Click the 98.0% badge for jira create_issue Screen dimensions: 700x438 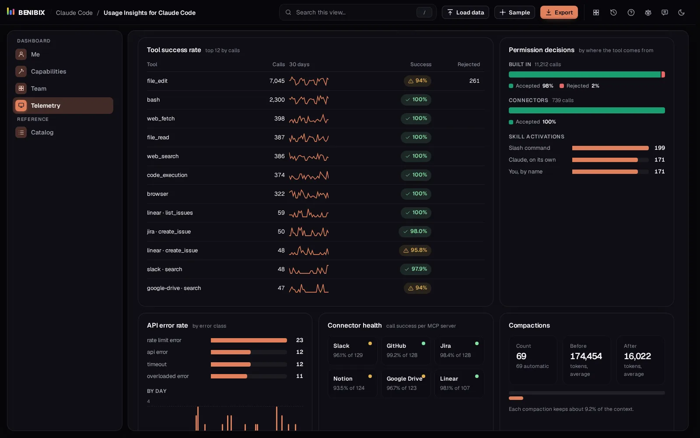(x=415, y=231)
